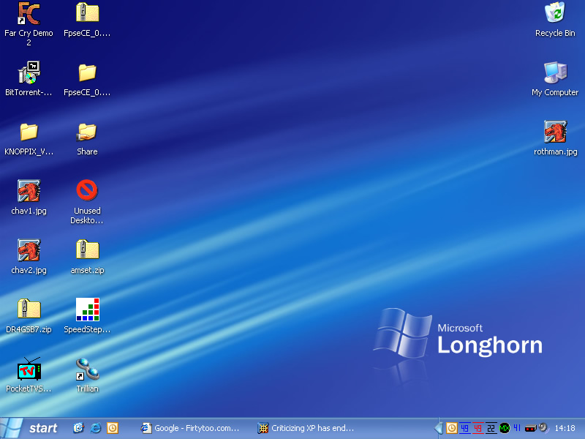The height and width of the screenshot is (439, 585).
Task: Select the BitTorrent installer icon
Action: tap(29, 73)
